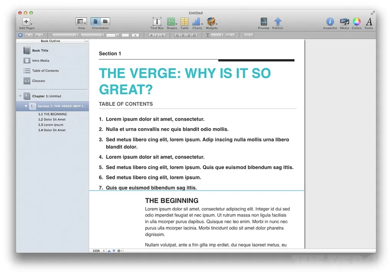This screenshot has height=275, width=392.
Task: Toggle underline formatting
Action: point(163,35)
